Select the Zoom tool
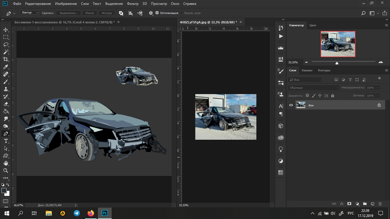 [x=5, y=171]
